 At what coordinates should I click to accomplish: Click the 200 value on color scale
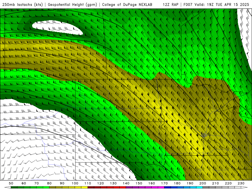(203, 183)
